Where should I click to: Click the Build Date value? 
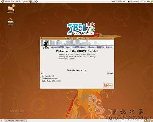click(56, 81)
